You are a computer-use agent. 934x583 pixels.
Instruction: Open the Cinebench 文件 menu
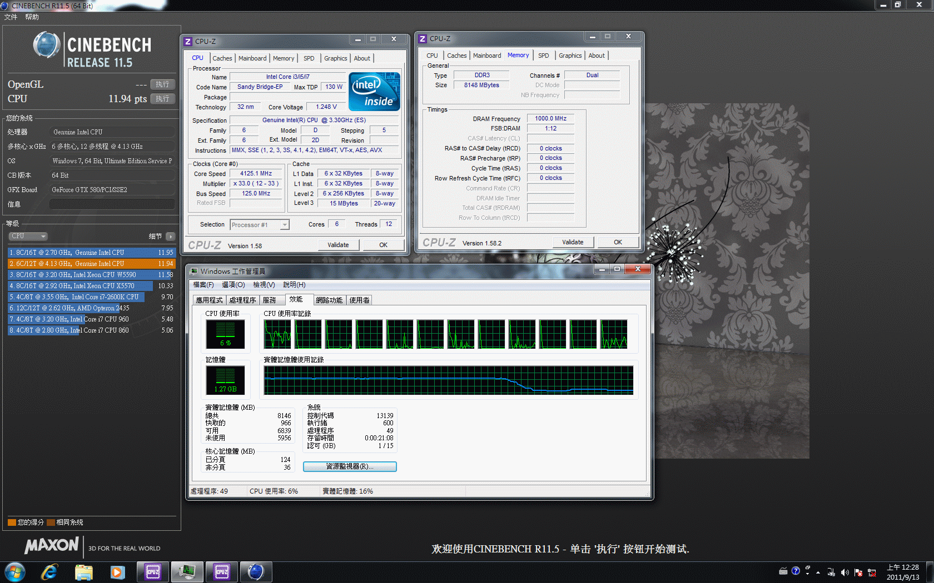click(x=11, y=17)
